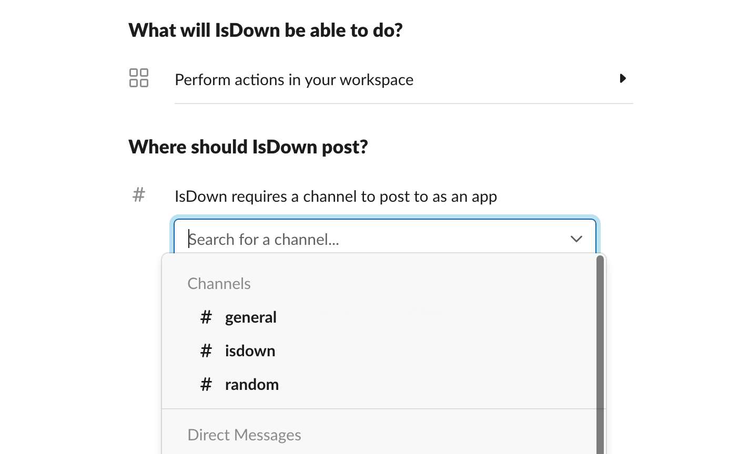Click the divider line under Perform actions
729x454 pixels.
point(403,104)
